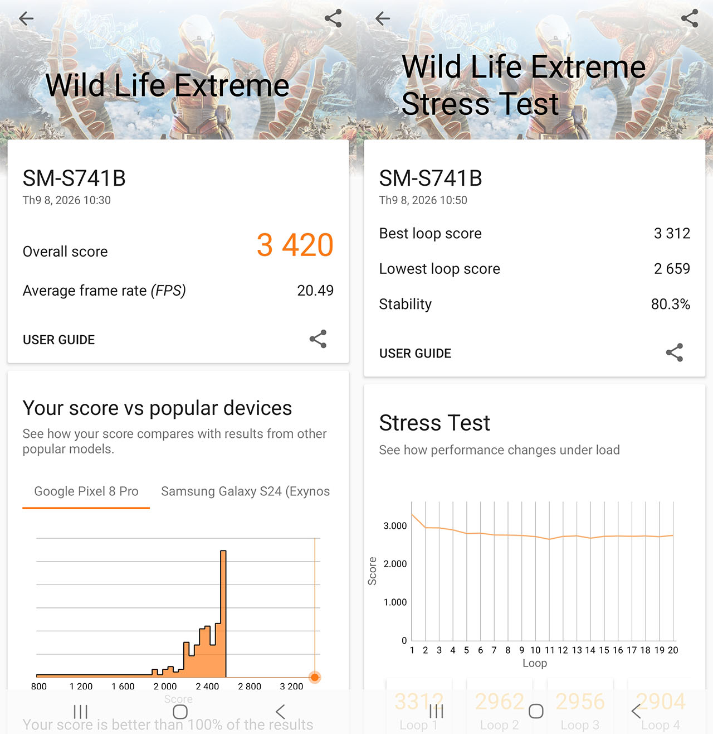
Task: Tap the Android back button on the Overall score screen
Action: 280,711
